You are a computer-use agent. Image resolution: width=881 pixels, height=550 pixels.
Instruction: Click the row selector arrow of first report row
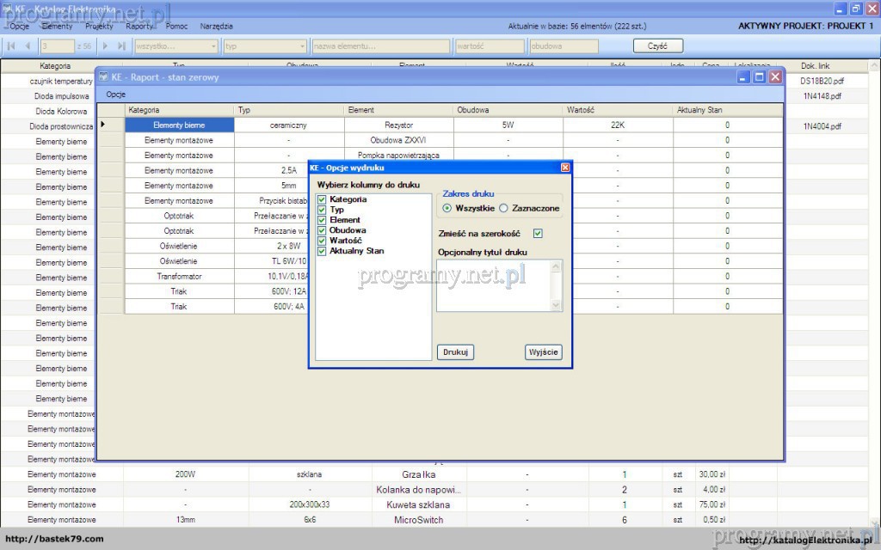pos(103,125)
